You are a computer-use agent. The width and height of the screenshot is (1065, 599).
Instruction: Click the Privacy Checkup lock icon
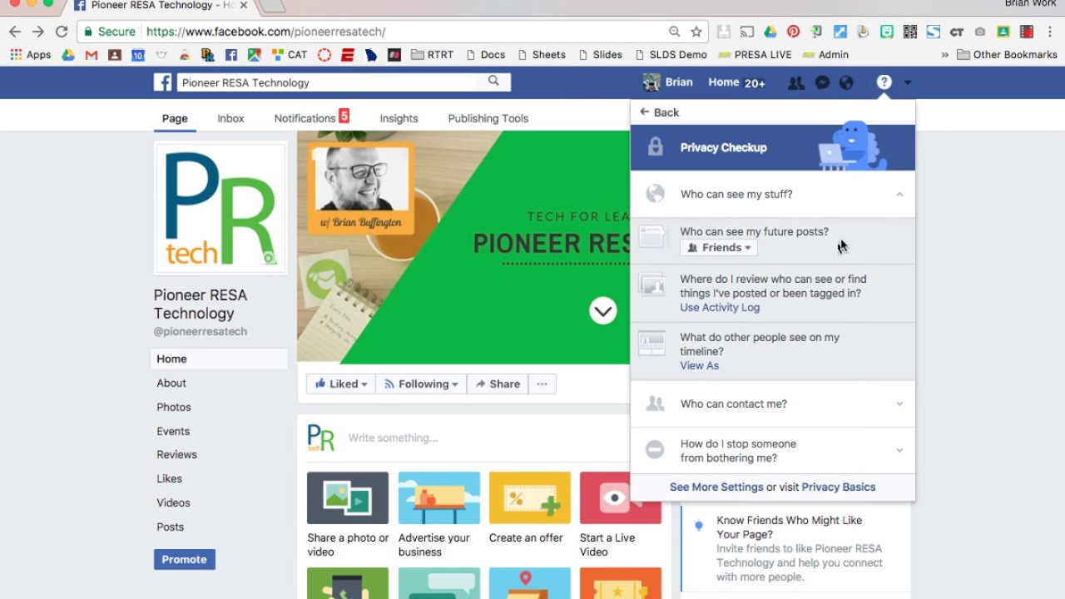656,147
